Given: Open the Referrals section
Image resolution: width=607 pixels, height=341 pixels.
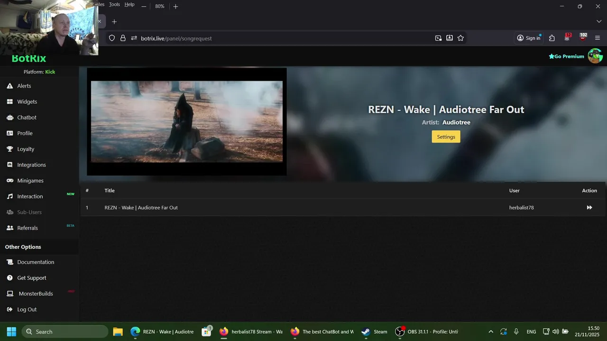Looking at the screenshot, I should (x=28, y=228).
